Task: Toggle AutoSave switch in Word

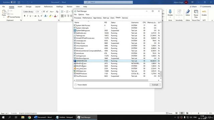Action: [13, 2]
